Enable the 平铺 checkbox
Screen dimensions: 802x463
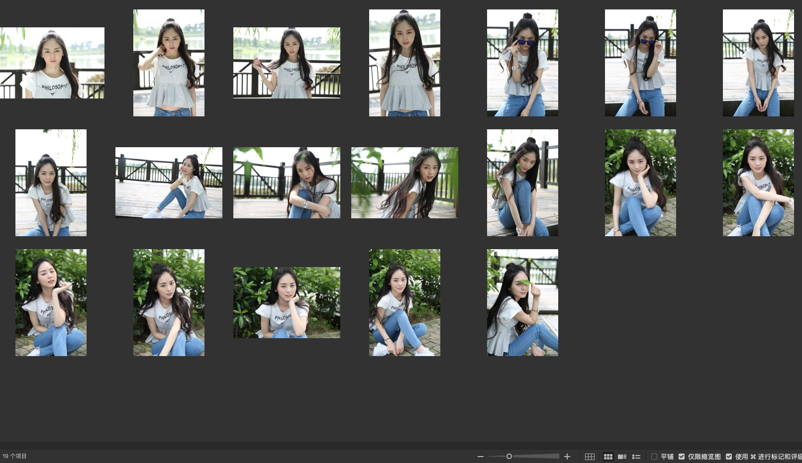point(654,457)
